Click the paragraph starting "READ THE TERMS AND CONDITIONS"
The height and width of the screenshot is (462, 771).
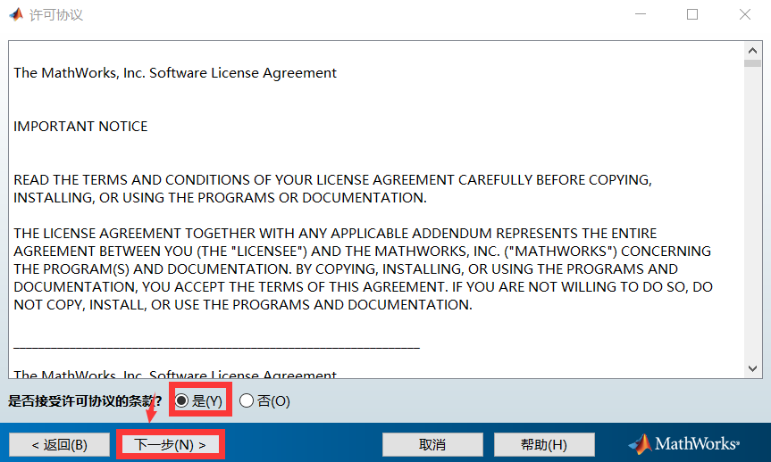coord(332,189)
